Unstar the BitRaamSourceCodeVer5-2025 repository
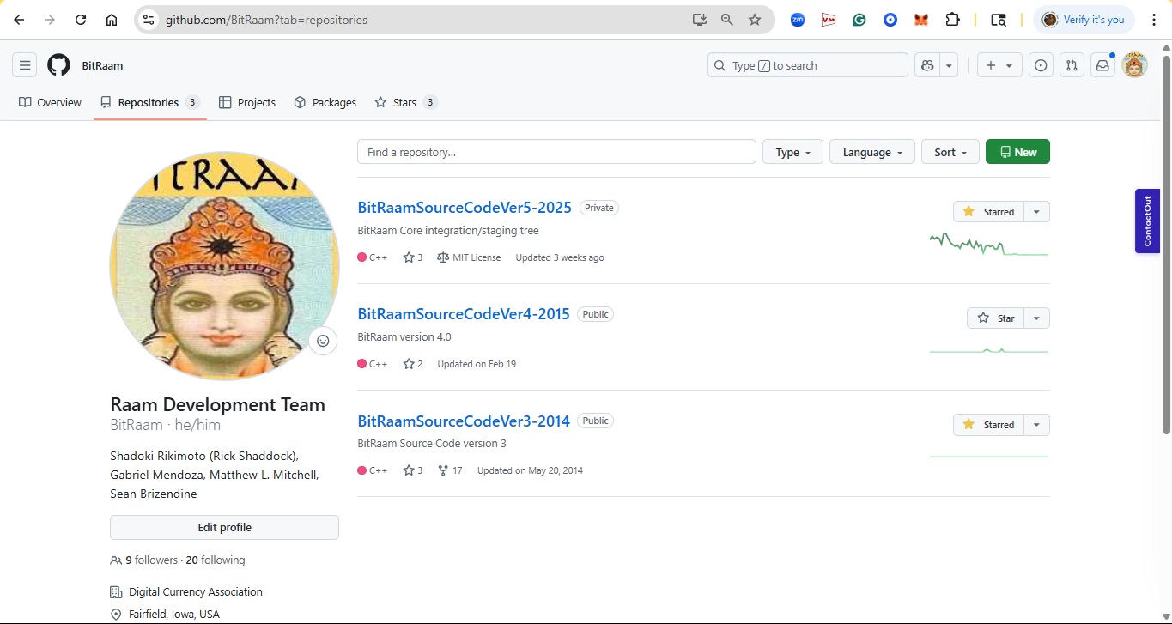The image size is (1172, 624). pos(988,212)
